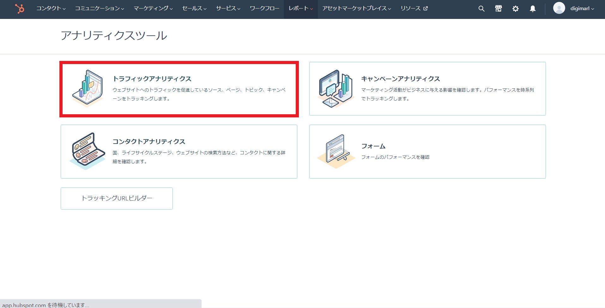
Task: Expand the コンタクト menu
Action: 51,9
